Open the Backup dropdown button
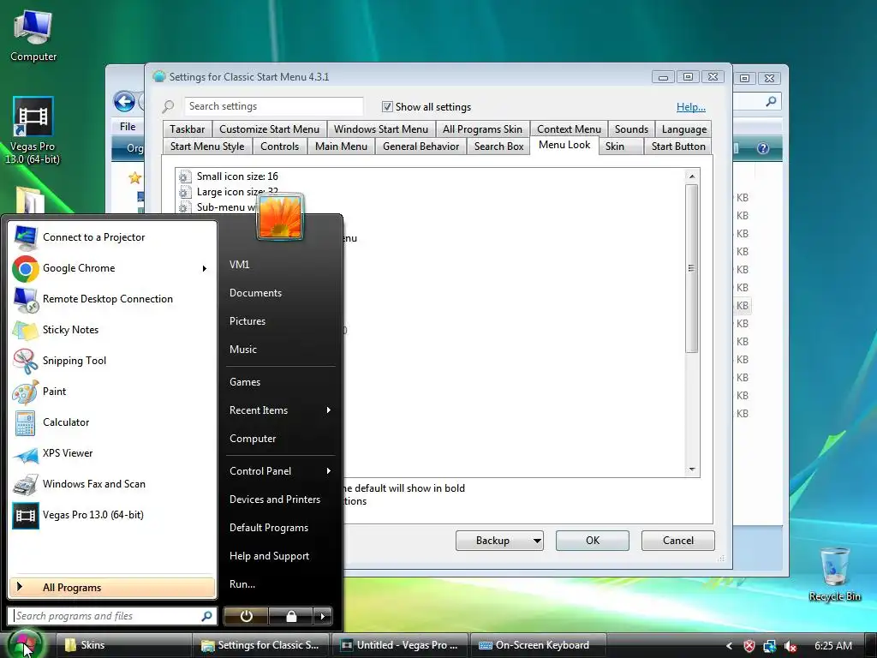877x658 pixels. pyautogui.click(x=499, y=541)
